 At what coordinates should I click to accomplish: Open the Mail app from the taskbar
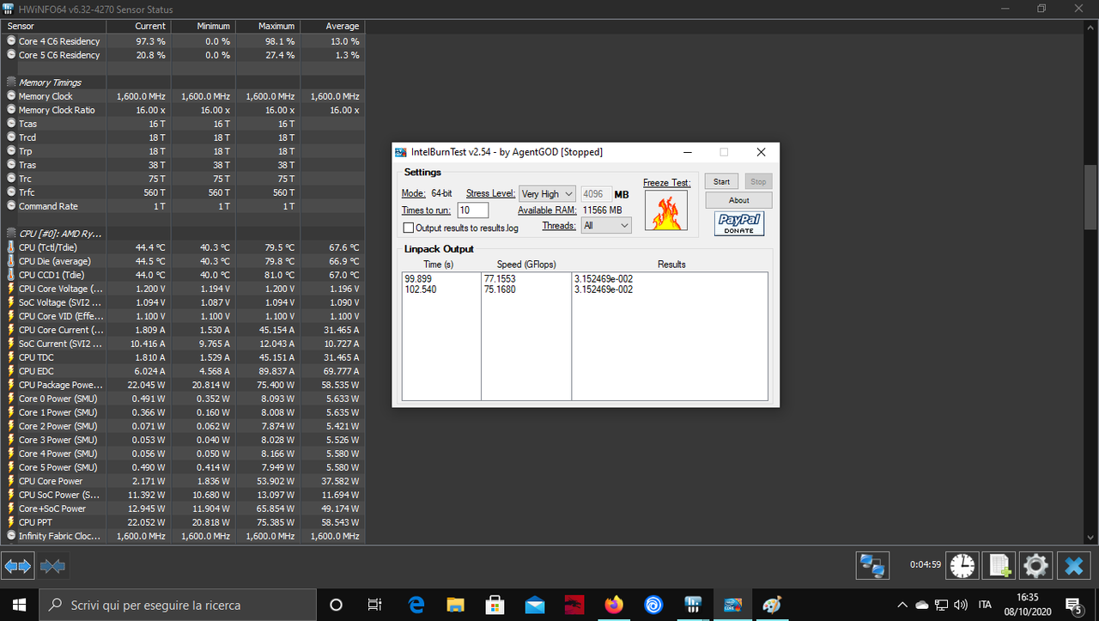click(534, 605)
